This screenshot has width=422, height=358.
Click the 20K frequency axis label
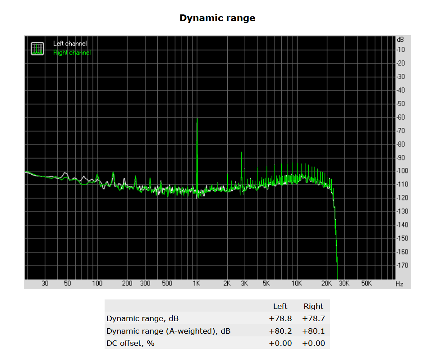click(x=326, y=284)
